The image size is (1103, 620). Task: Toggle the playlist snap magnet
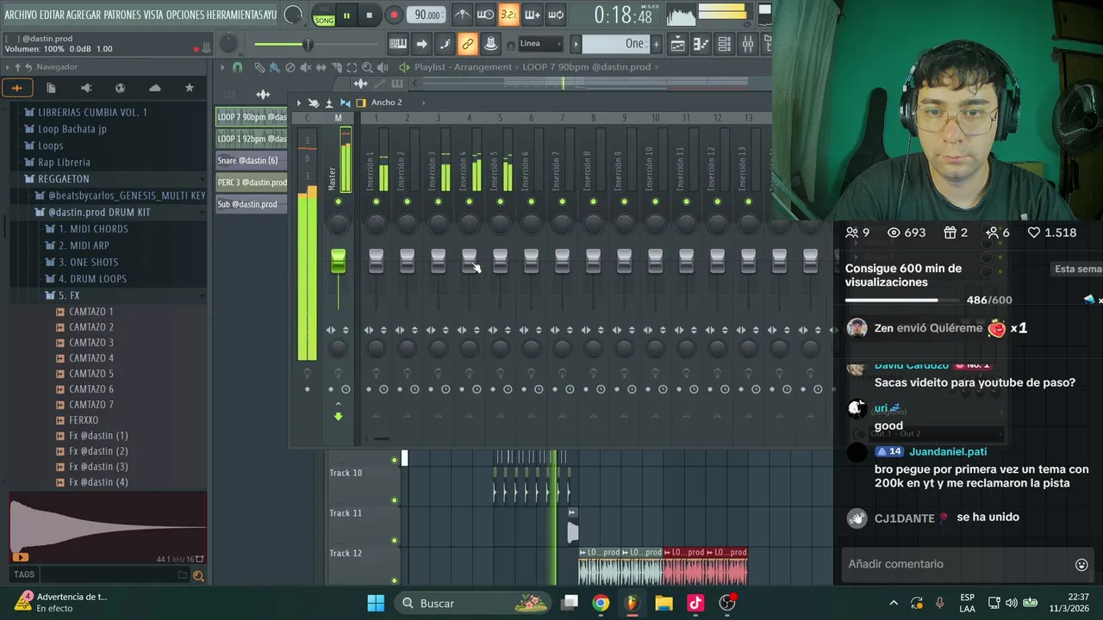tap(238, 67)
